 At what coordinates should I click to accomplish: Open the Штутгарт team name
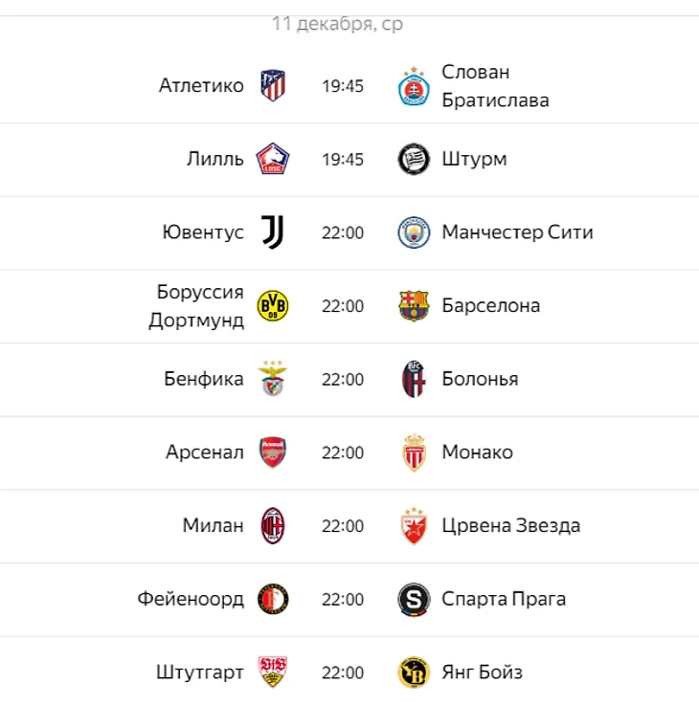(x=199, y=673)
